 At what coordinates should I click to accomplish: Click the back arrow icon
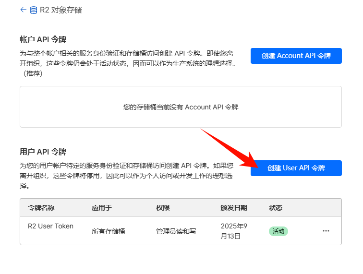(x=23, y=10)
